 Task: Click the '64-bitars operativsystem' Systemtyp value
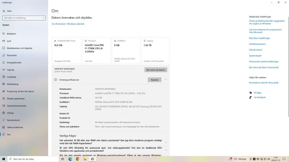tap(118, 122)
